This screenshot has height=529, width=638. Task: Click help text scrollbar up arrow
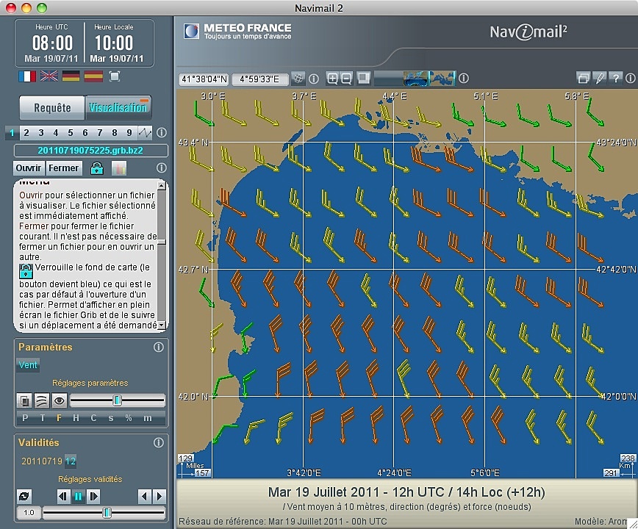[x=162, y=186]
